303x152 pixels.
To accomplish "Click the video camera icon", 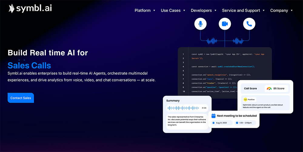I will (x=225, y=24).
